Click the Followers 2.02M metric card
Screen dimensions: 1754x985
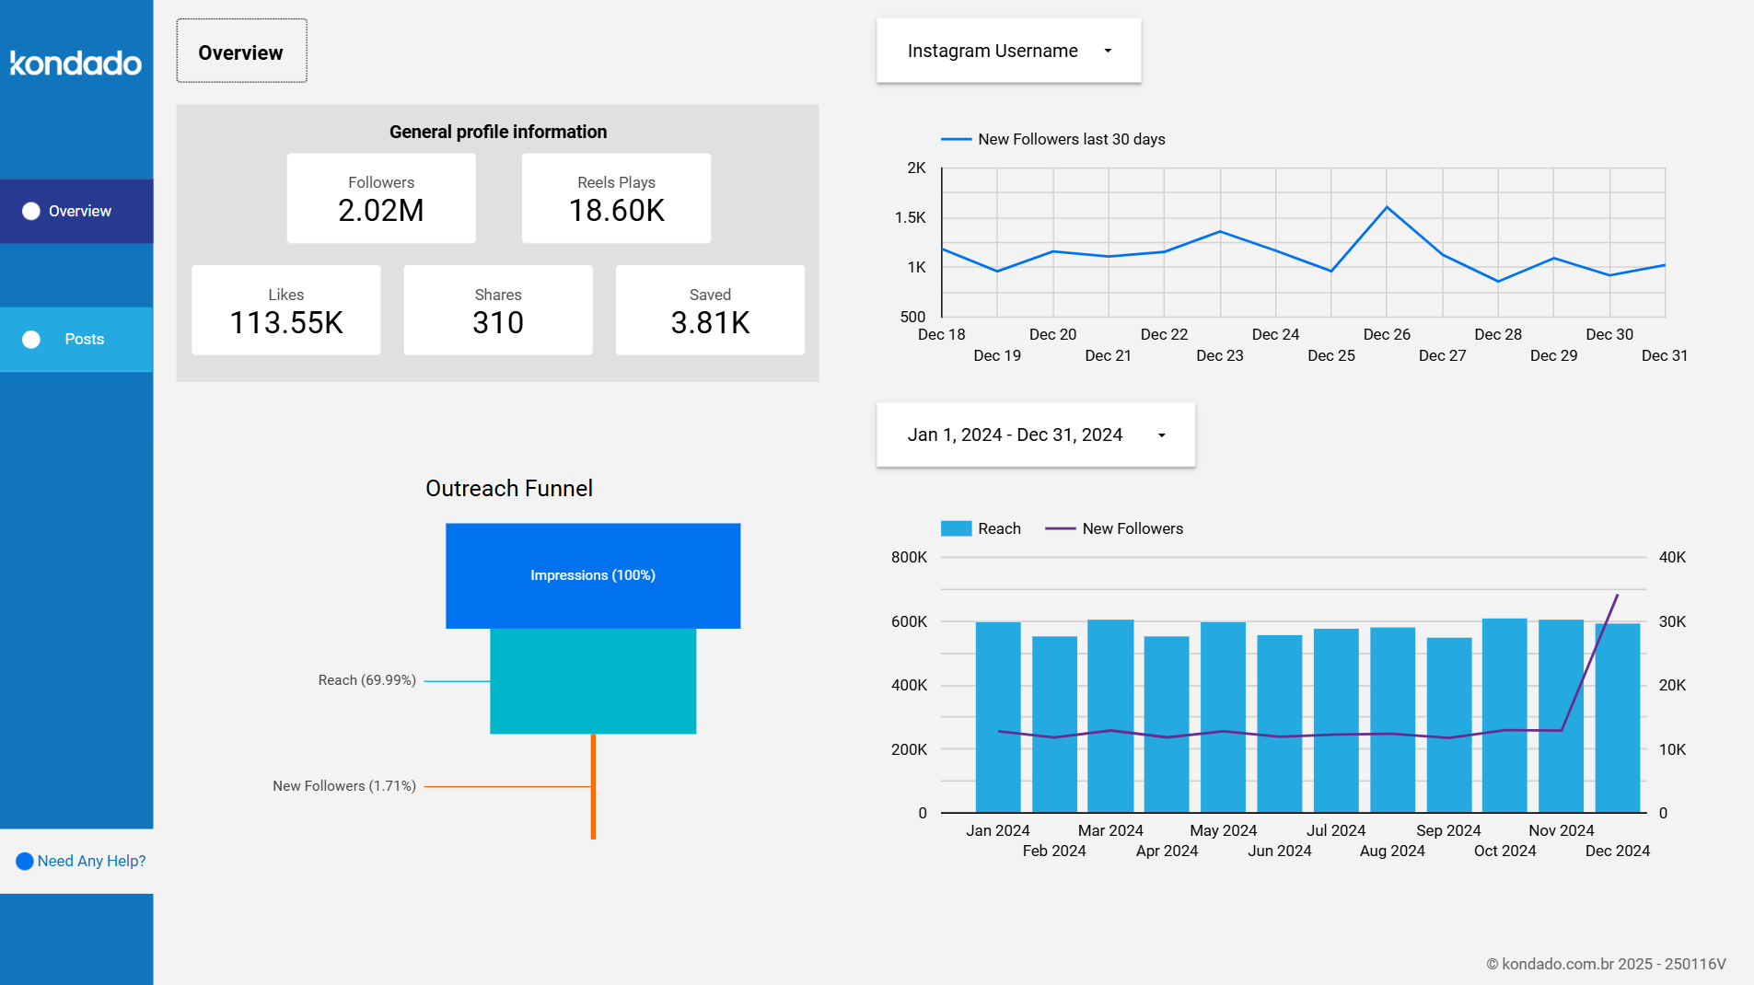(x=380, y=198)
